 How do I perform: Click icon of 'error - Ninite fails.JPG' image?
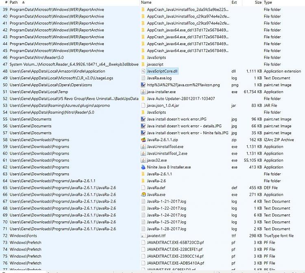143,133
